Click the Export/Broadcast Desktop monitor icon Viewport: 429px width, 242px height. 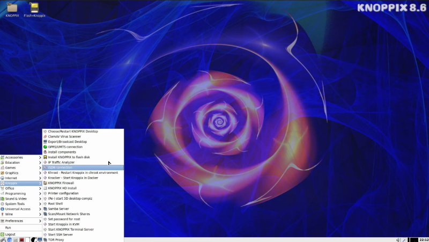click(x=45, y=142)
